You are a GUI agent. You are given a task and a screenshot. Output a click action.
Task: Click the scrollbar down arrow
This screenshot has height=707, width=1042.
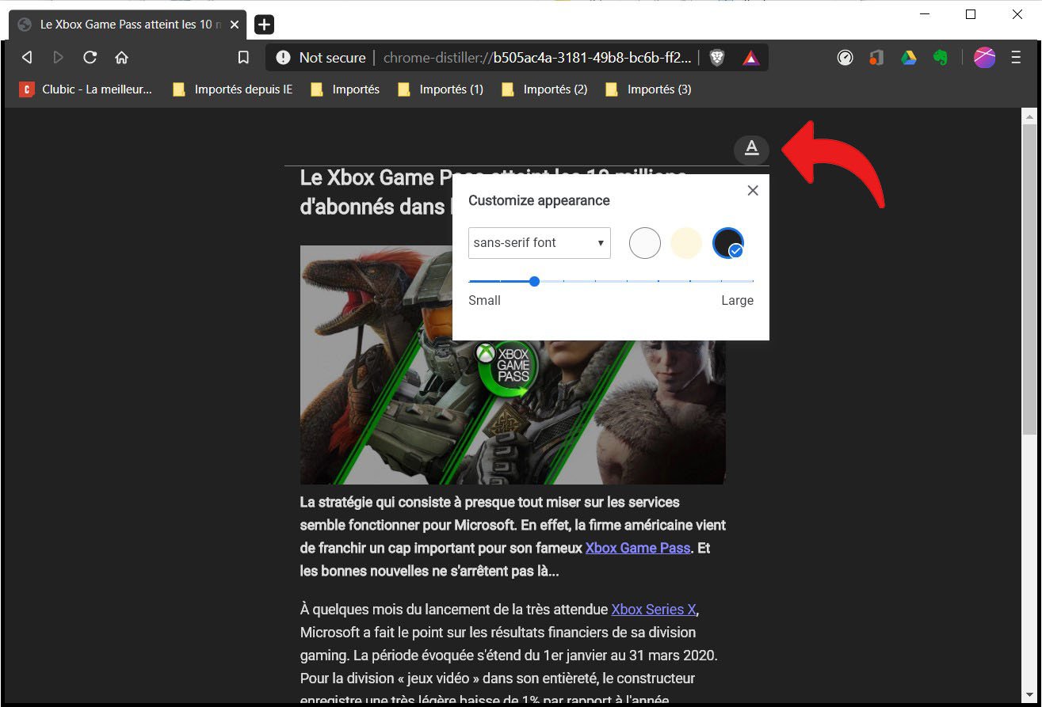coord(1029,695)
